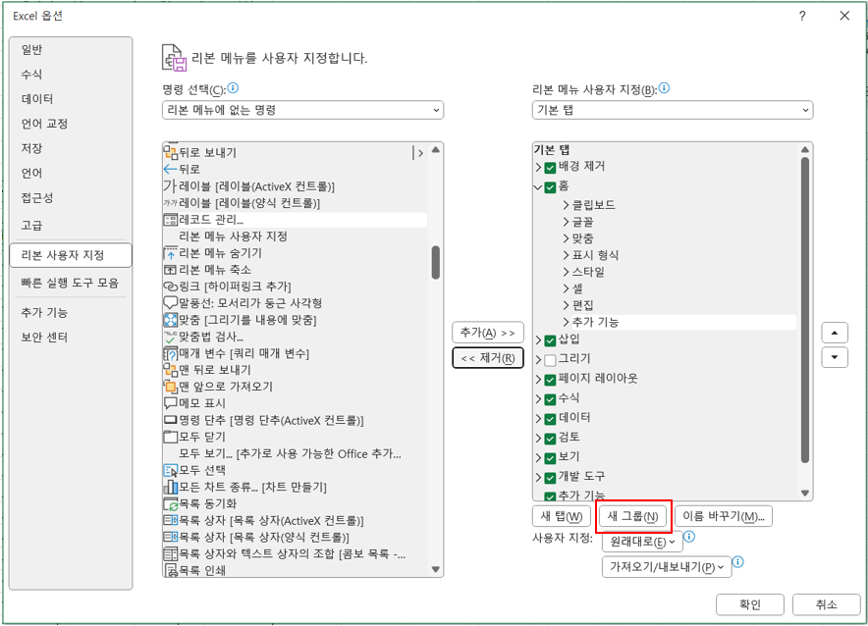Click the move up arrow button
Screen dimensions: 868x626
tap(835, 333)
